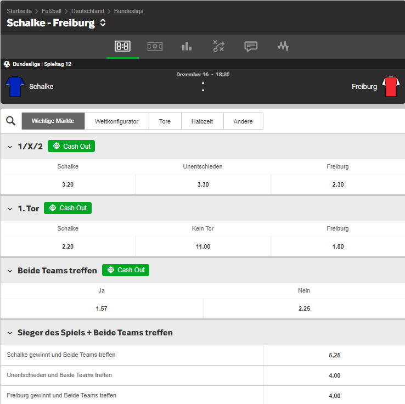405x404 pixels.
Task: Click the Schalke team name in match header
Action: coord(41,86)
